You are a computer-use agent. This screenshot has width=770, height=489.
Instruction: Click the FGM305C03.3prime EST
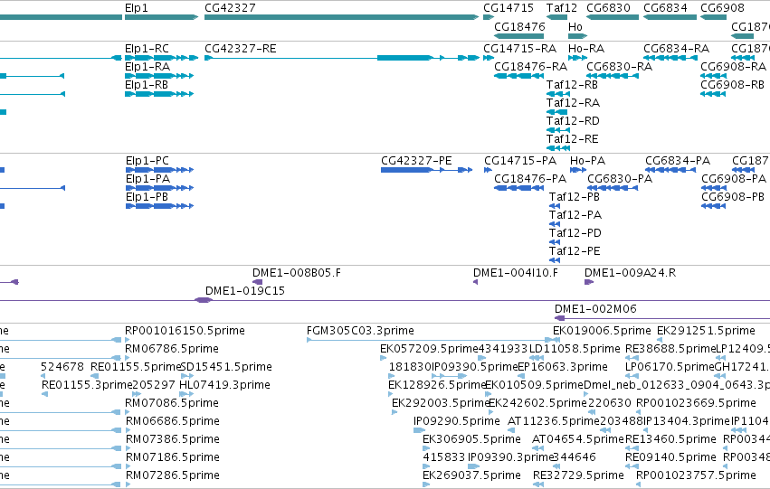pyautogui.click(x=430, y=340)
